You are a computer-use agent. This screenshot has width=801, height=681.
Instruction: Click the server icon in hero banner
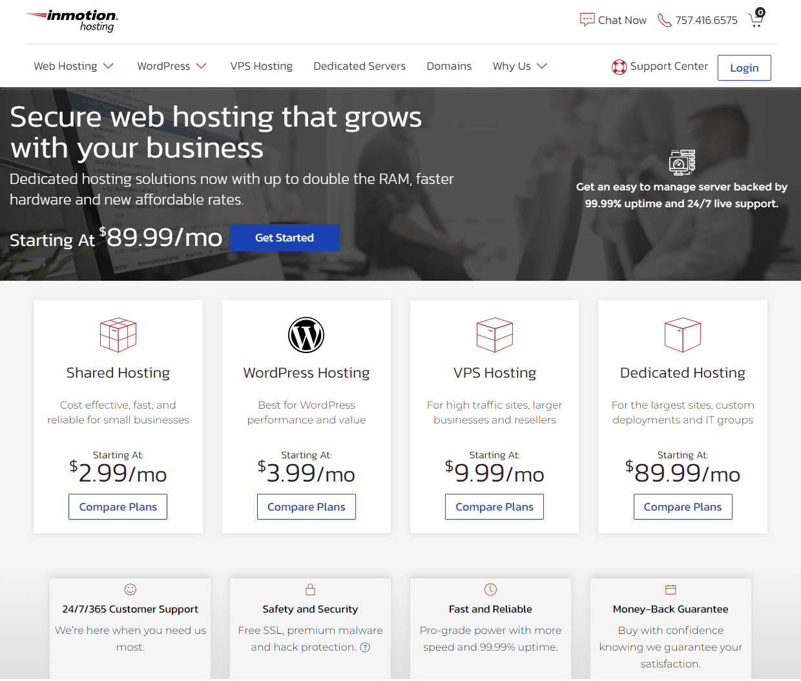(x=681, y=162)
